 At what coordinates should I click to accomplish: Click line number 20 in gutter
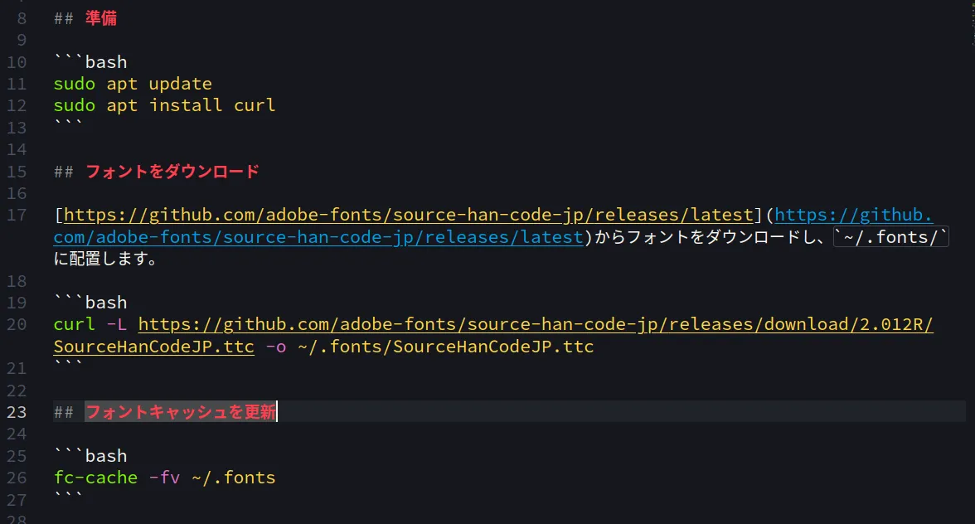pos(17,324)
